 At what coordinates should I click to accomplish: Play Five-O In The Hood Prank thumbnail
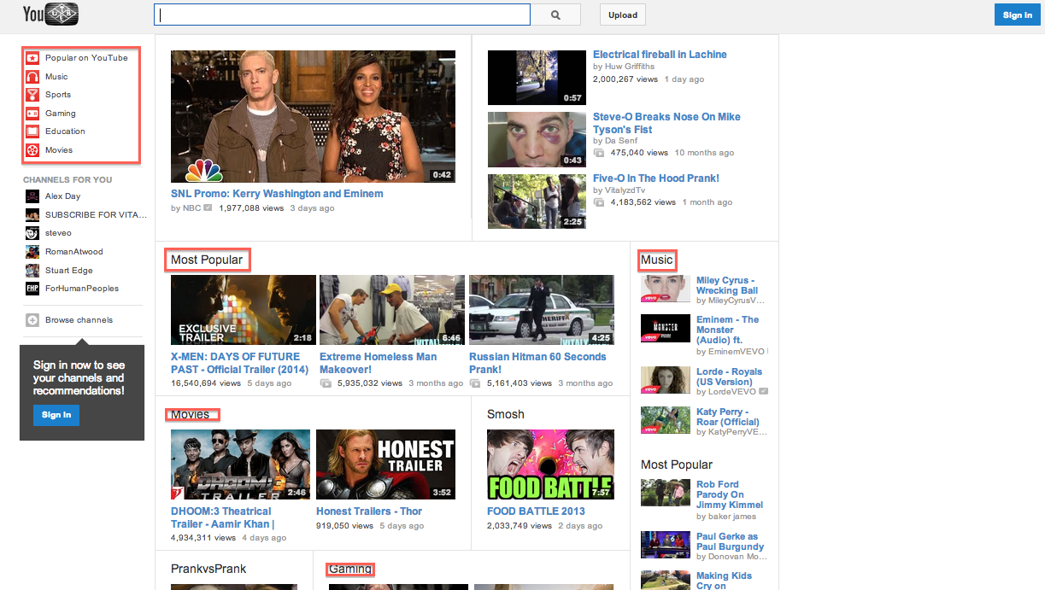[536, 202]
